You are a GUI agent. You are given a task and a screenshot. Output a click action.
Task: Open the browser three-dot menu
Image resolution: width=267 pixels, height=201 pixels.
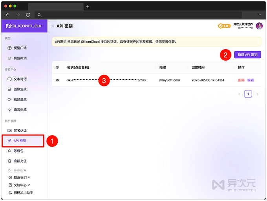tap(259, 15)
